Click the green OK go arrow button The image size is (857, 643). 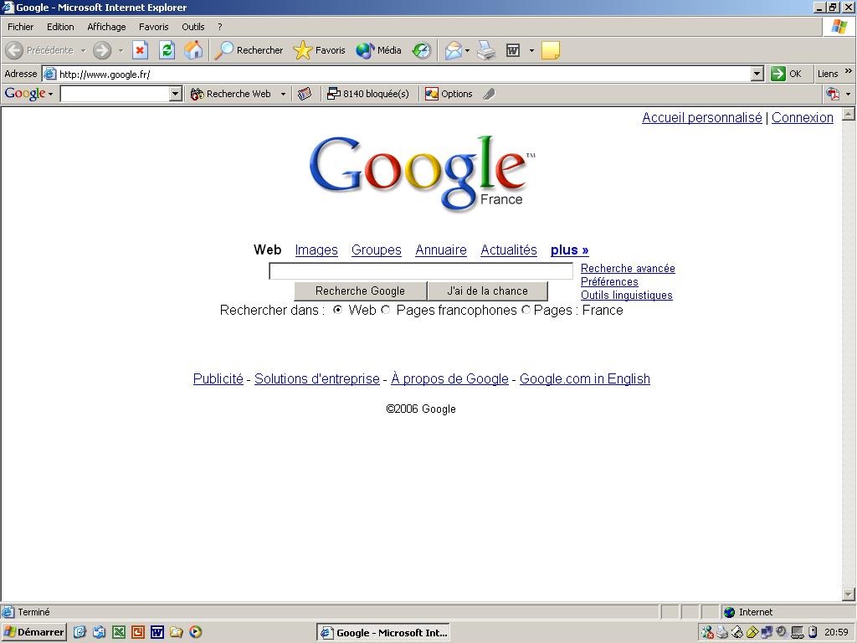pyautogui.click(x=786, y=74)
